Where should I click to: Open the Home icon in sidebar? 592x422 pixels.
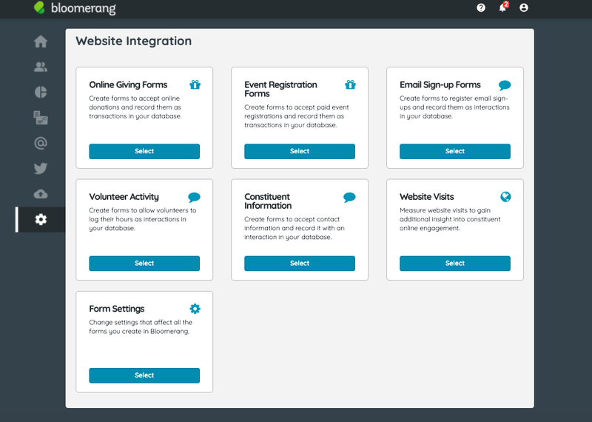pyautogui.click(x=41, y=41)
